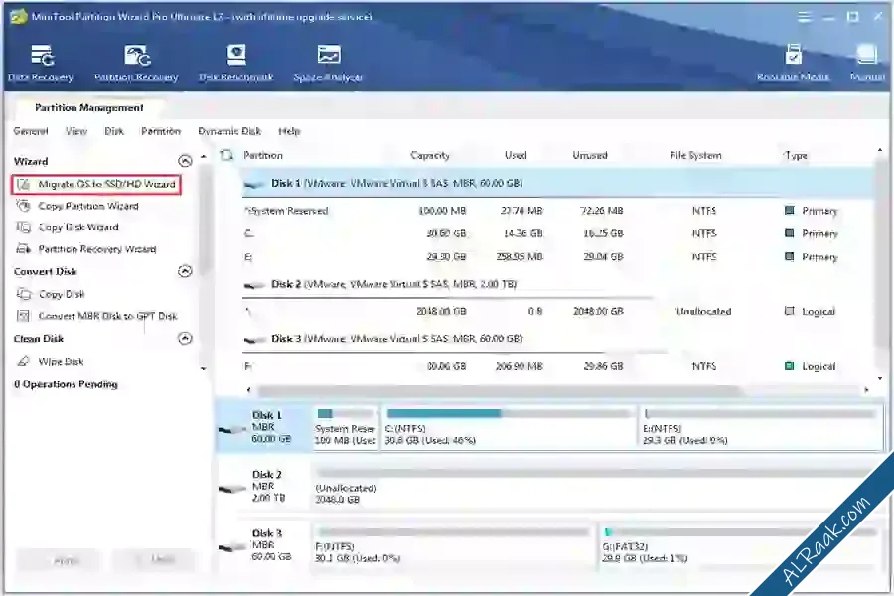Collapse the Convert Disk section
The width and height of the screenshot is (894, 596).
[185, 271]
